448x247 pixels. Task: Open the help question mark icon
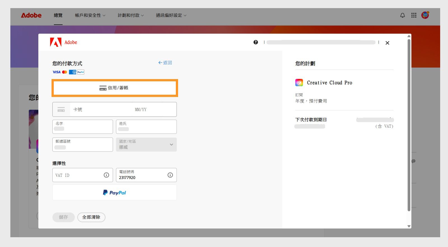pyautogui.click(x=256, y=42)
